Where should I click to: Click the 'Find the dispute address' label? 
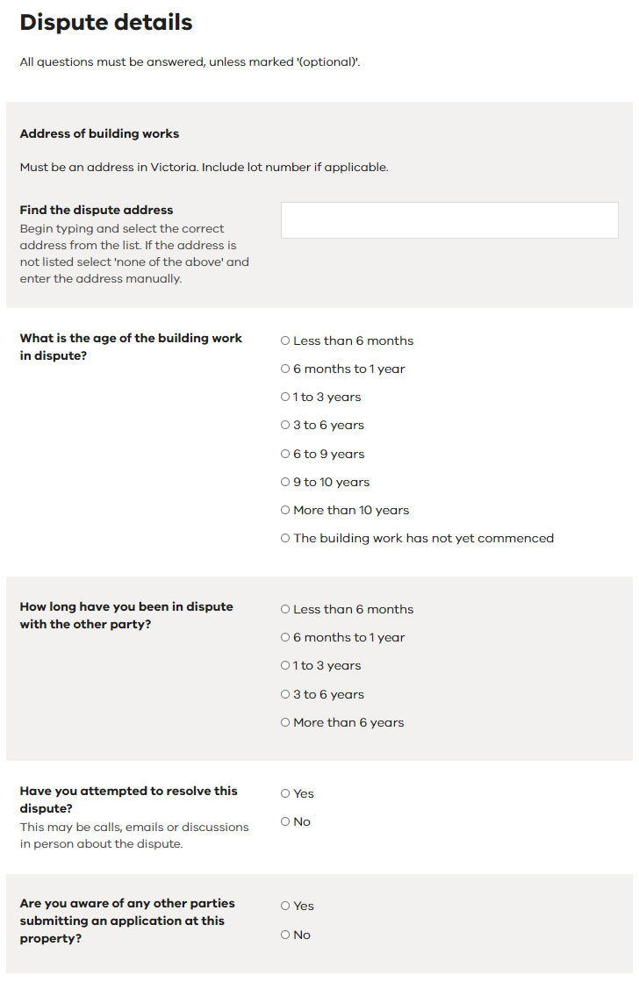97,210
